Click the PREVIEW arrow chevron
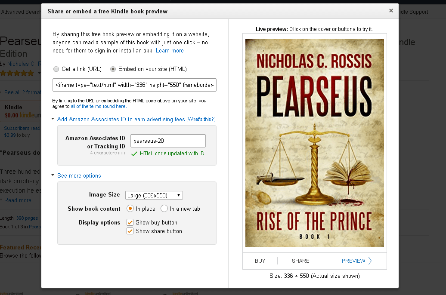This screenshot has width=446, height=295. point(370,261)
